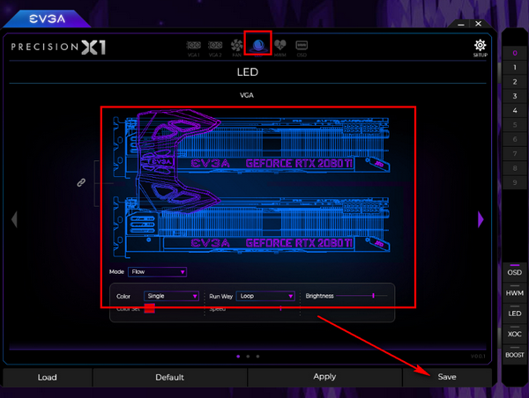Click the EVGA logo tab

[48, 18]
